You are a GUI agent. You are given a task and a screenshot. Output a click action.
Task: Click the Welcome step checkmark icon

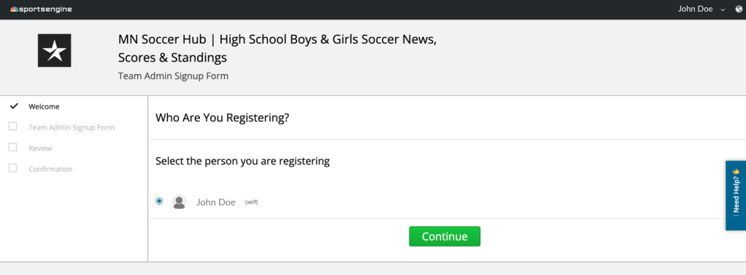(x=14, y=105)
